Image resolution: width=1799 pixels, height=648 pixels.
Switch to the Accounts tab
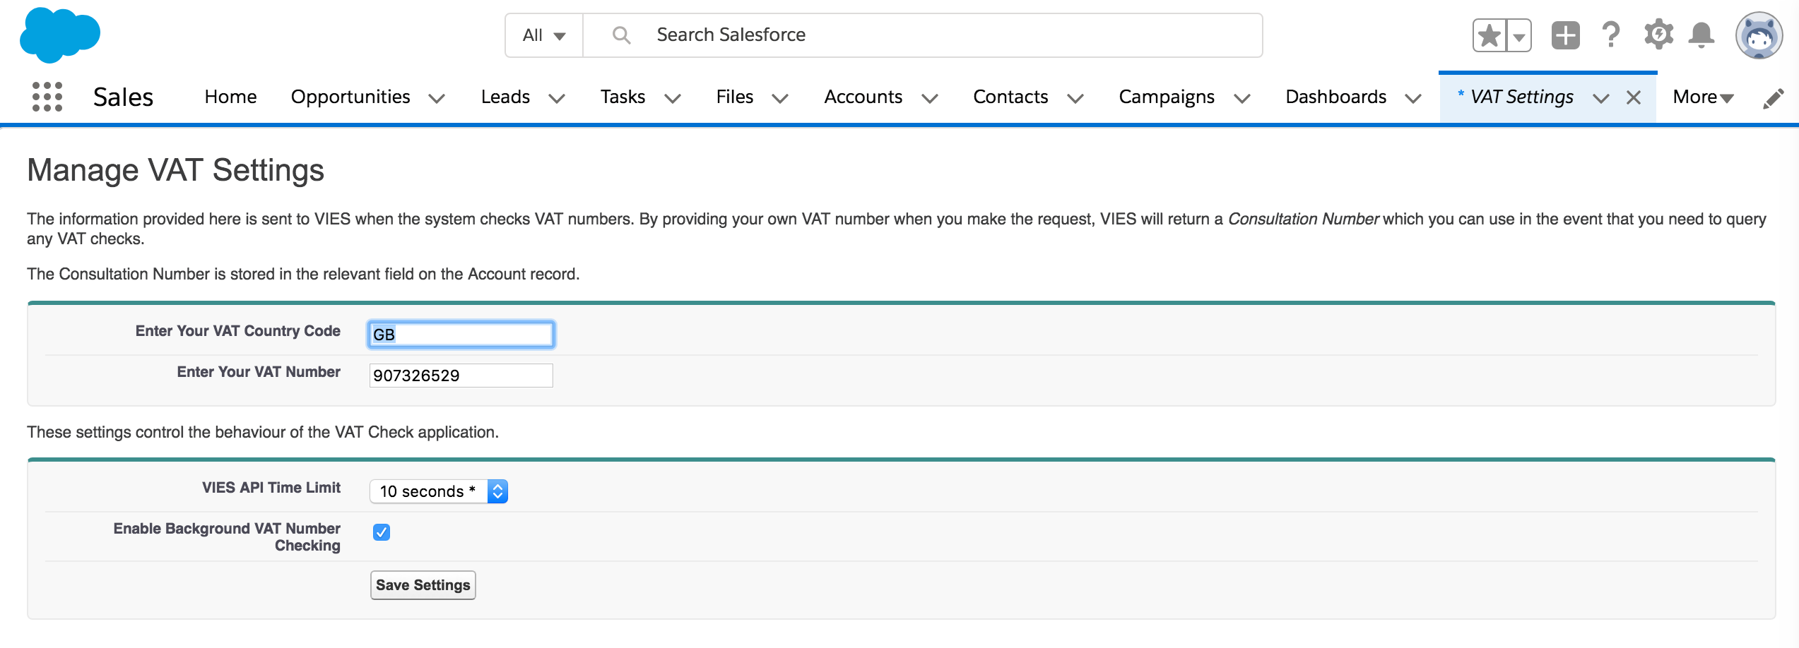pyautogui.click(x=863, y=97)
